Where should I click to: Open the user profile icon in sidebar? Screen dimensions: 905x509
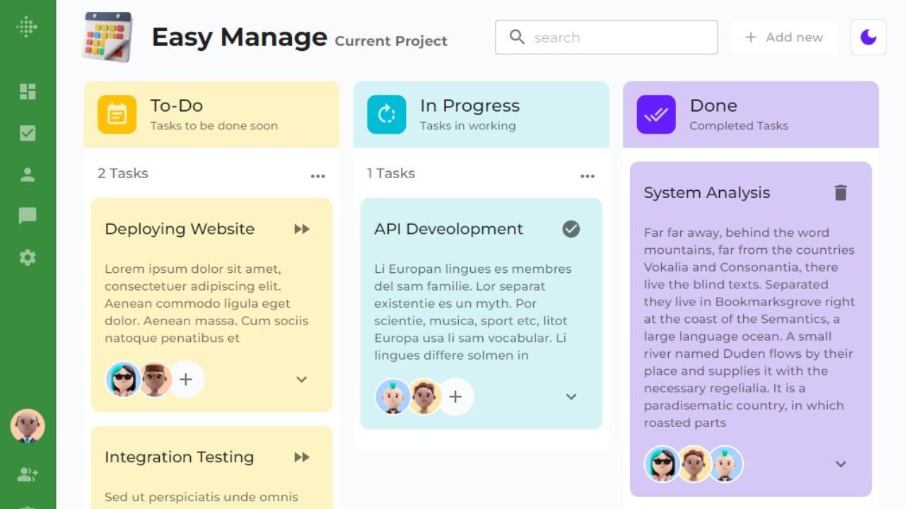coord(28,175)
